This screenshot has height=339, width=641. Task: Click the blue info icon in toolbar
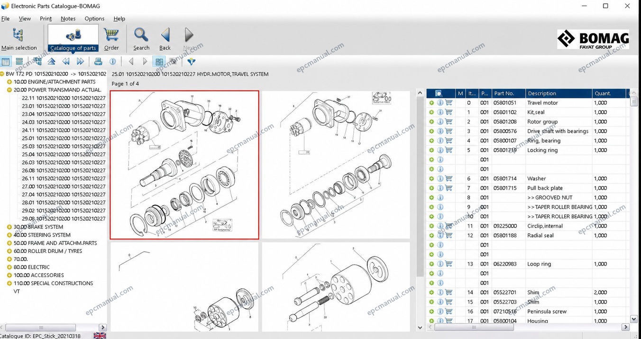(112, 62)
